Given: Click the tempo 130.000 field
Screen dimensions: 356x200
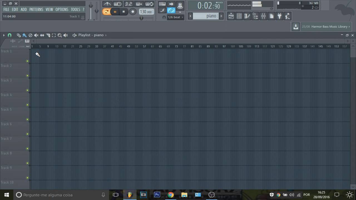Looking at the screenshot, I should coord(146,12).
